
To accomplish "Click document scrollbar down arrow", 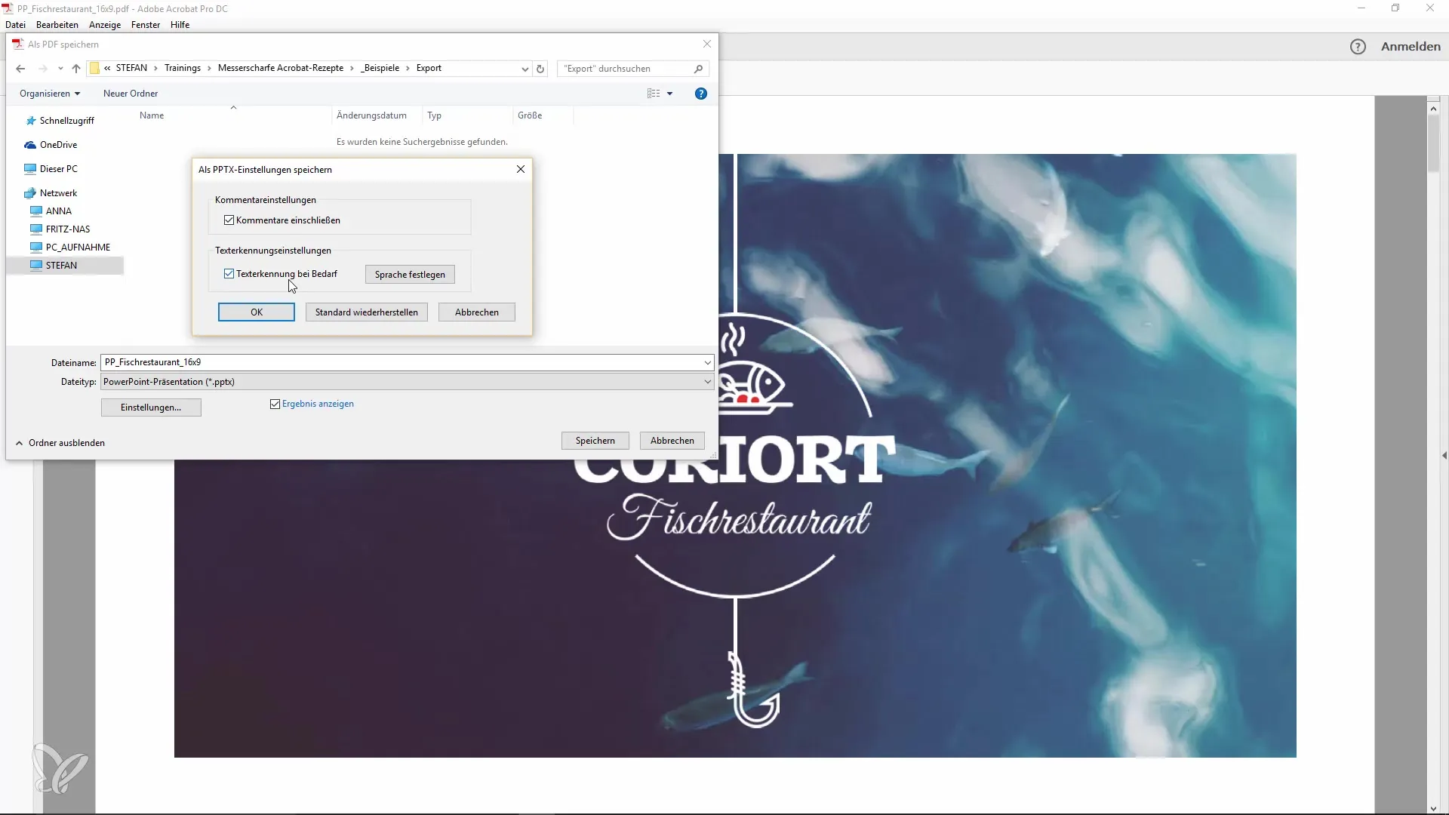I will pyautogui.click(x=1433, y=809).
